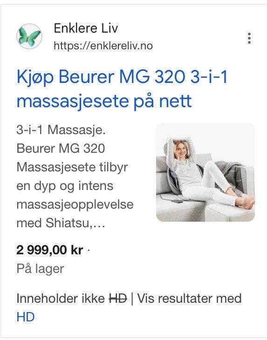Click the 'Inneholder ikke' notice text
This screenshot has height=340, width=267.
[x=61, y=299]
